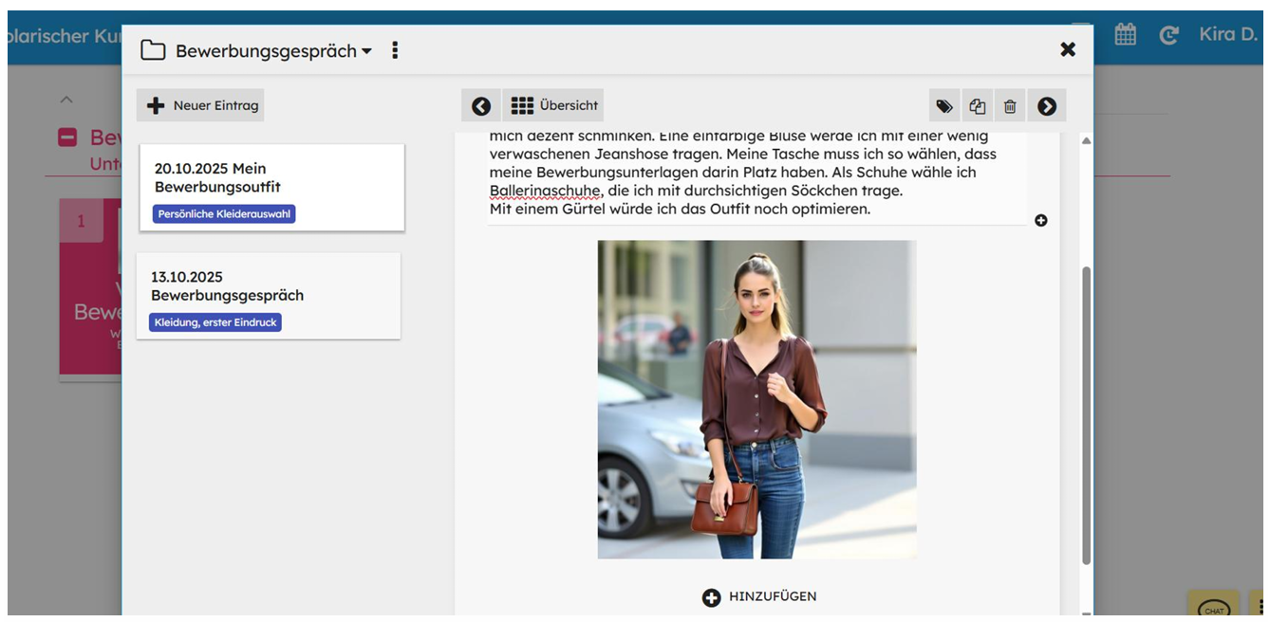
Task: Go to next entry with right arrow
Action: pyautogui.click(x=1047, y=106)
